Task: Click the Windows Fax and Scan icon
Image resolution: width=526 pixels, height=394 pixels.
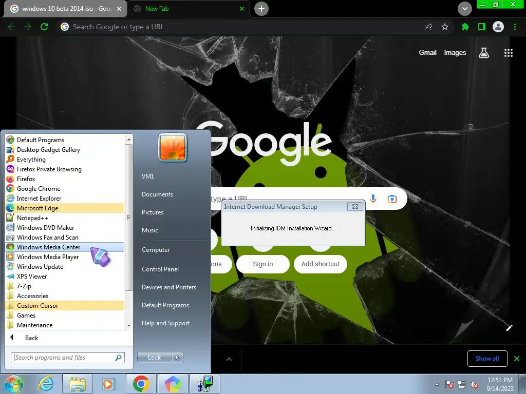Action: click(10, 237)
